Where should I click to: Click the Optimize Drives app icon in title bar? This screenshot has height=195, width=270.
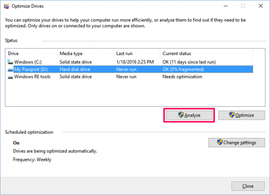[6, 6]
